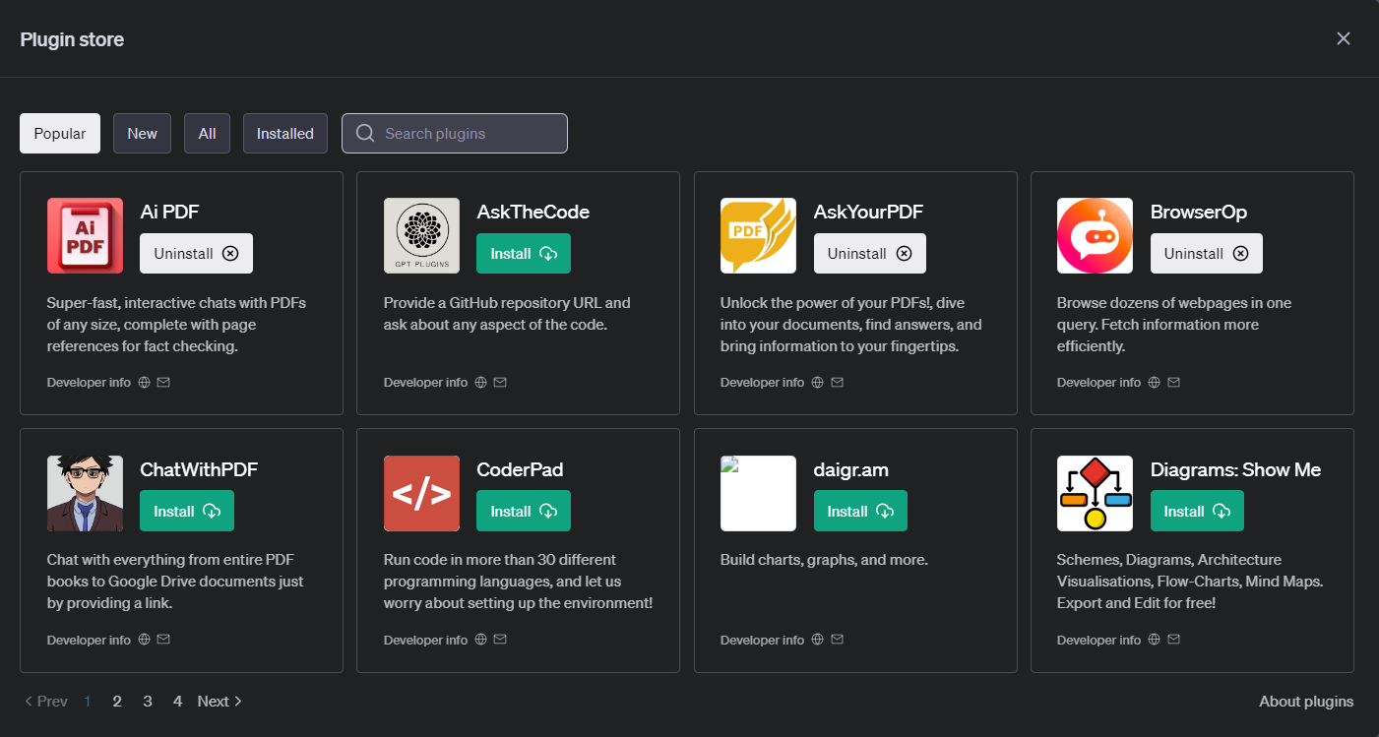Open BrowserOp developer website globe icon
Image resolution: width=1379 pixels, height=737 pixels.
1155,382
